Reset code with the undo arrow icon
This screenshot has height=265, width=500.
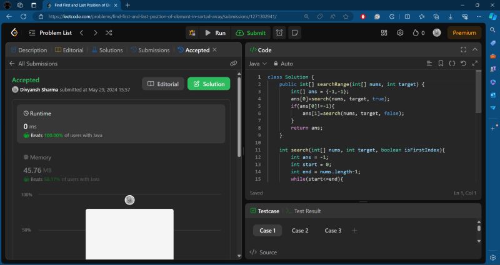point(462,64)
